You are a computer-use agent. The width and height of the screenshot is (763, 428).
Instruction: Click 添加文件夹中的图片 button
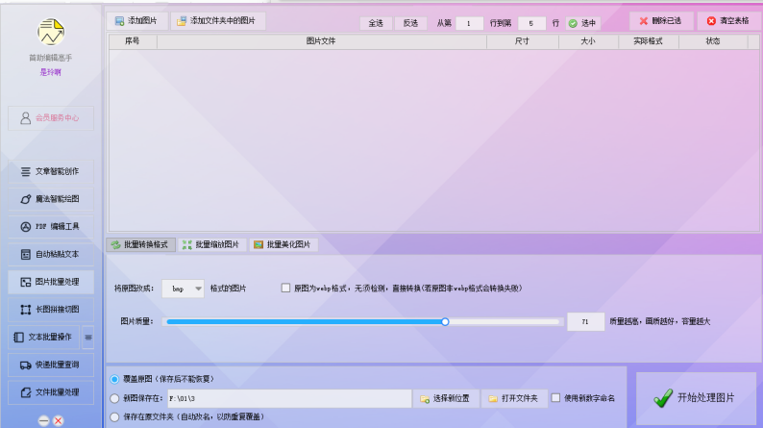click(217, 21)
